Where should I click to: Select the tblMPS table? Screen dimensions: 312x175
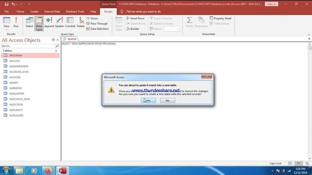30,83
